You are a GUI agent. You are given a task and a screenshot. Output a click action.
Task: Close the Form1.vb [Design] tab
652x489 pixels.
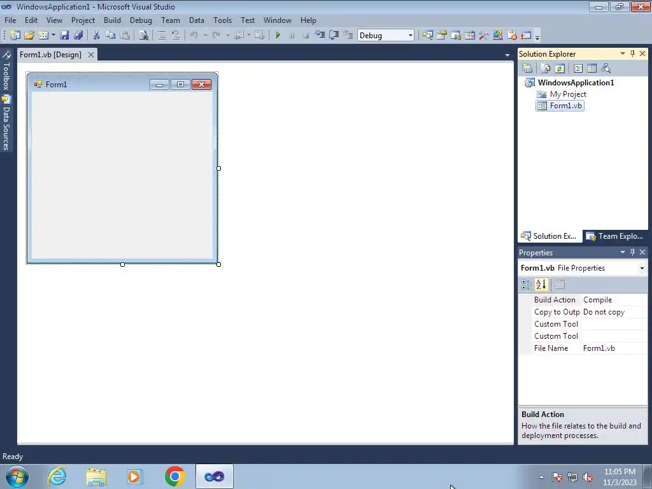[x=90, y=55]
